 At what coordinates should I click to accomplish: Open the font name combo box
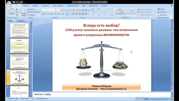click(x=48, y=10)
